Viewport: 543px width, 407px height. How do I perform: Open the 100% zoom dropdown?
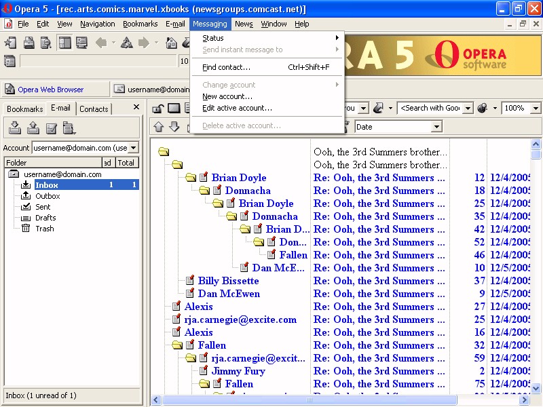536,109
